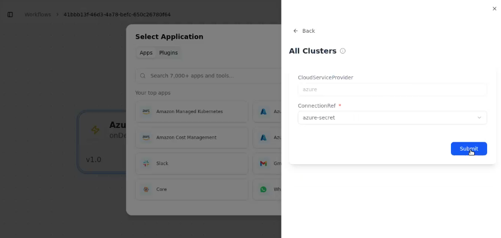Click the Core app icon

(x=146, y=189)
